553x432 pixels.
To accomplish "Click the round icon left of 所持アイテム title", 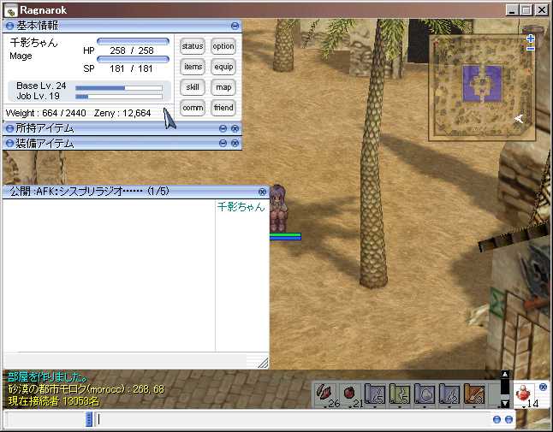I will [x=9, y=128].
